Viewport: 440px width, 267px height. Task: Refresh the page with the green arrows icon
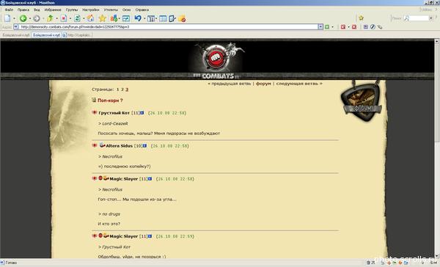point(77,18)
